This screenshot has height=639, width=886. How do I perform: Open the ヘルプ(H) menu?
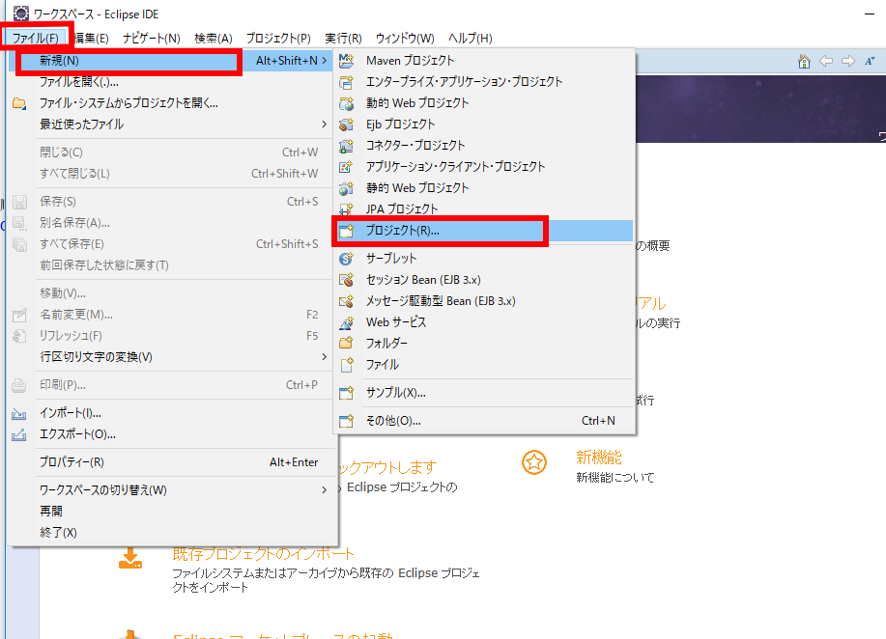(471, 39)
